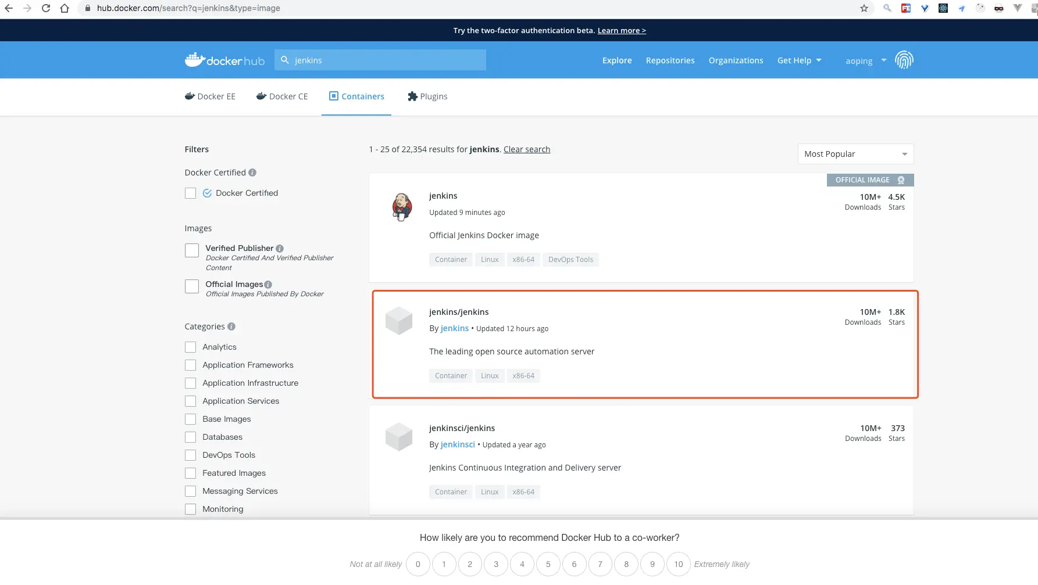Tick the Application Infrastructure checkbox
Screen dimensions: 1038x585
coord(190,383)
